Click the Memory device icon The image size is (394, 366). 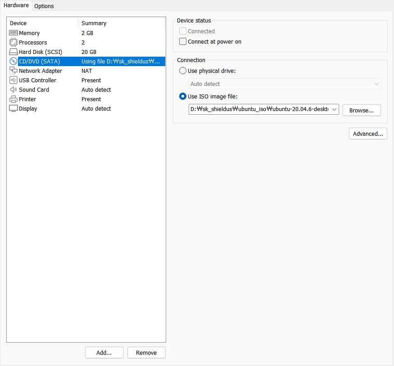(x=14, y=33)
